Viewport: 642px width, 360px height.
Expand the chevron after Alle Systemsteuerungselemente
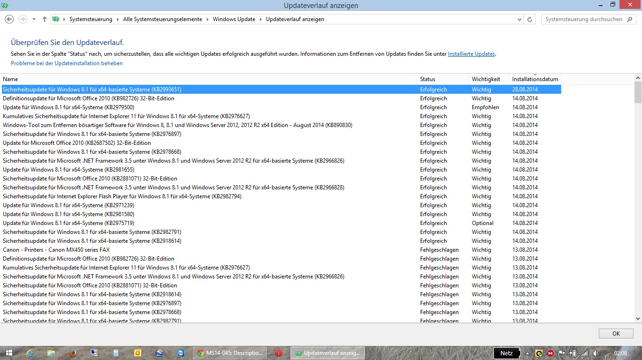(207, 19)
